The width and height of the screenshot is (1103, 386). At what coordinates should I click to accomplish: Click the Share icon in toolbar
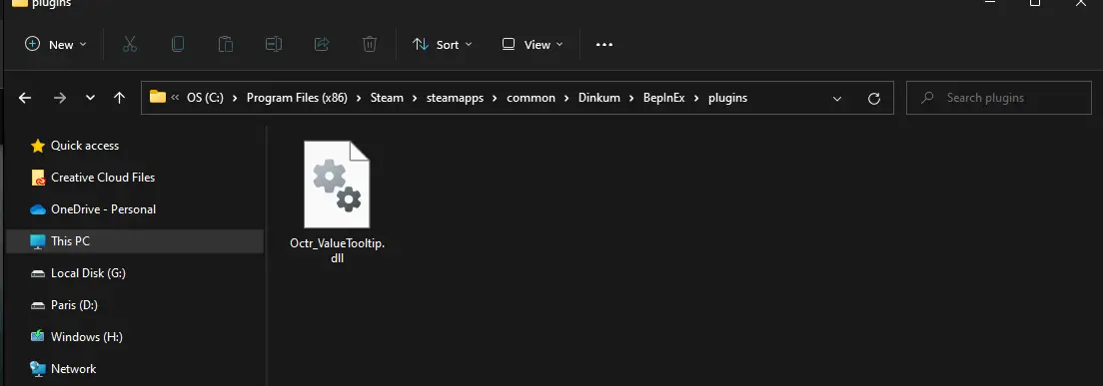click(x=322, y=44)
